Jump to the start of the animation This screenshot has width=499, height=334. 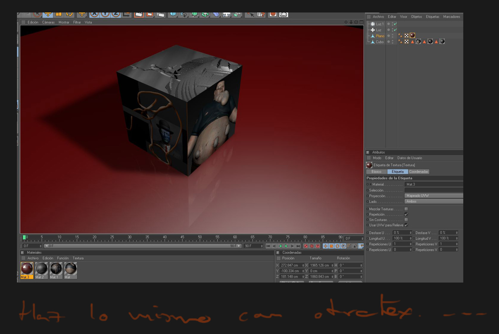point(268,246)
